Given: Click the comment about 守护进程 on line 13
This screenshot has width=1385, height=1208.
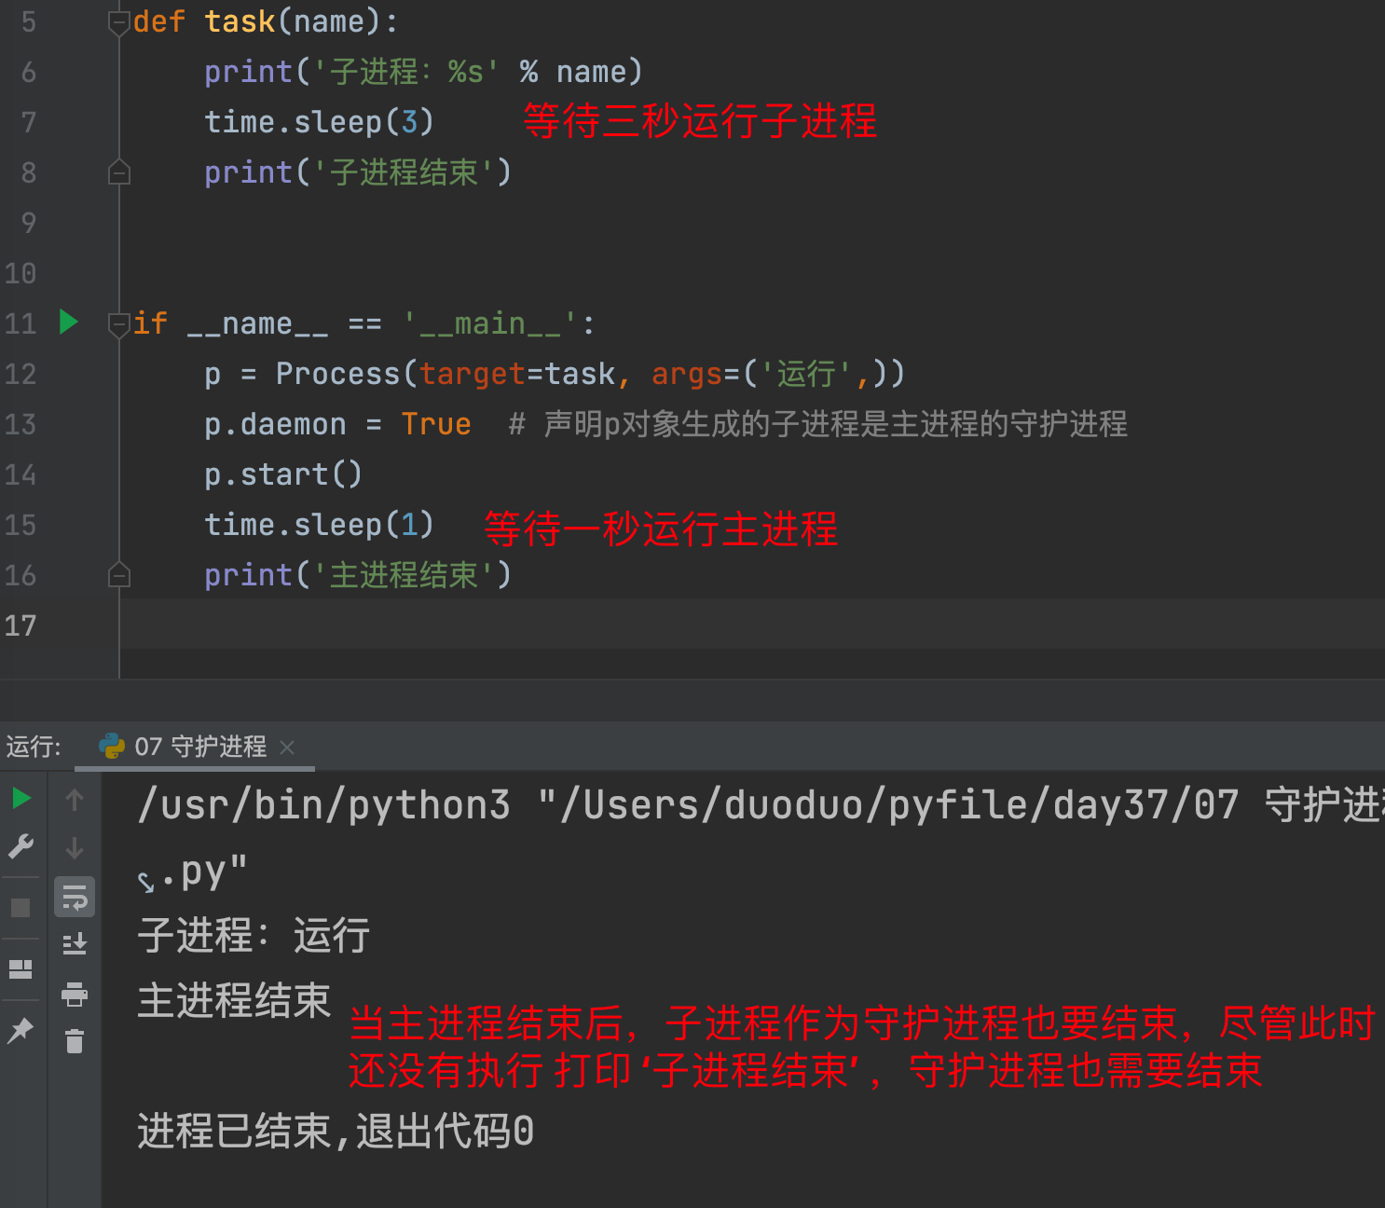Looking at the screenshot, I should click(818, 424).
